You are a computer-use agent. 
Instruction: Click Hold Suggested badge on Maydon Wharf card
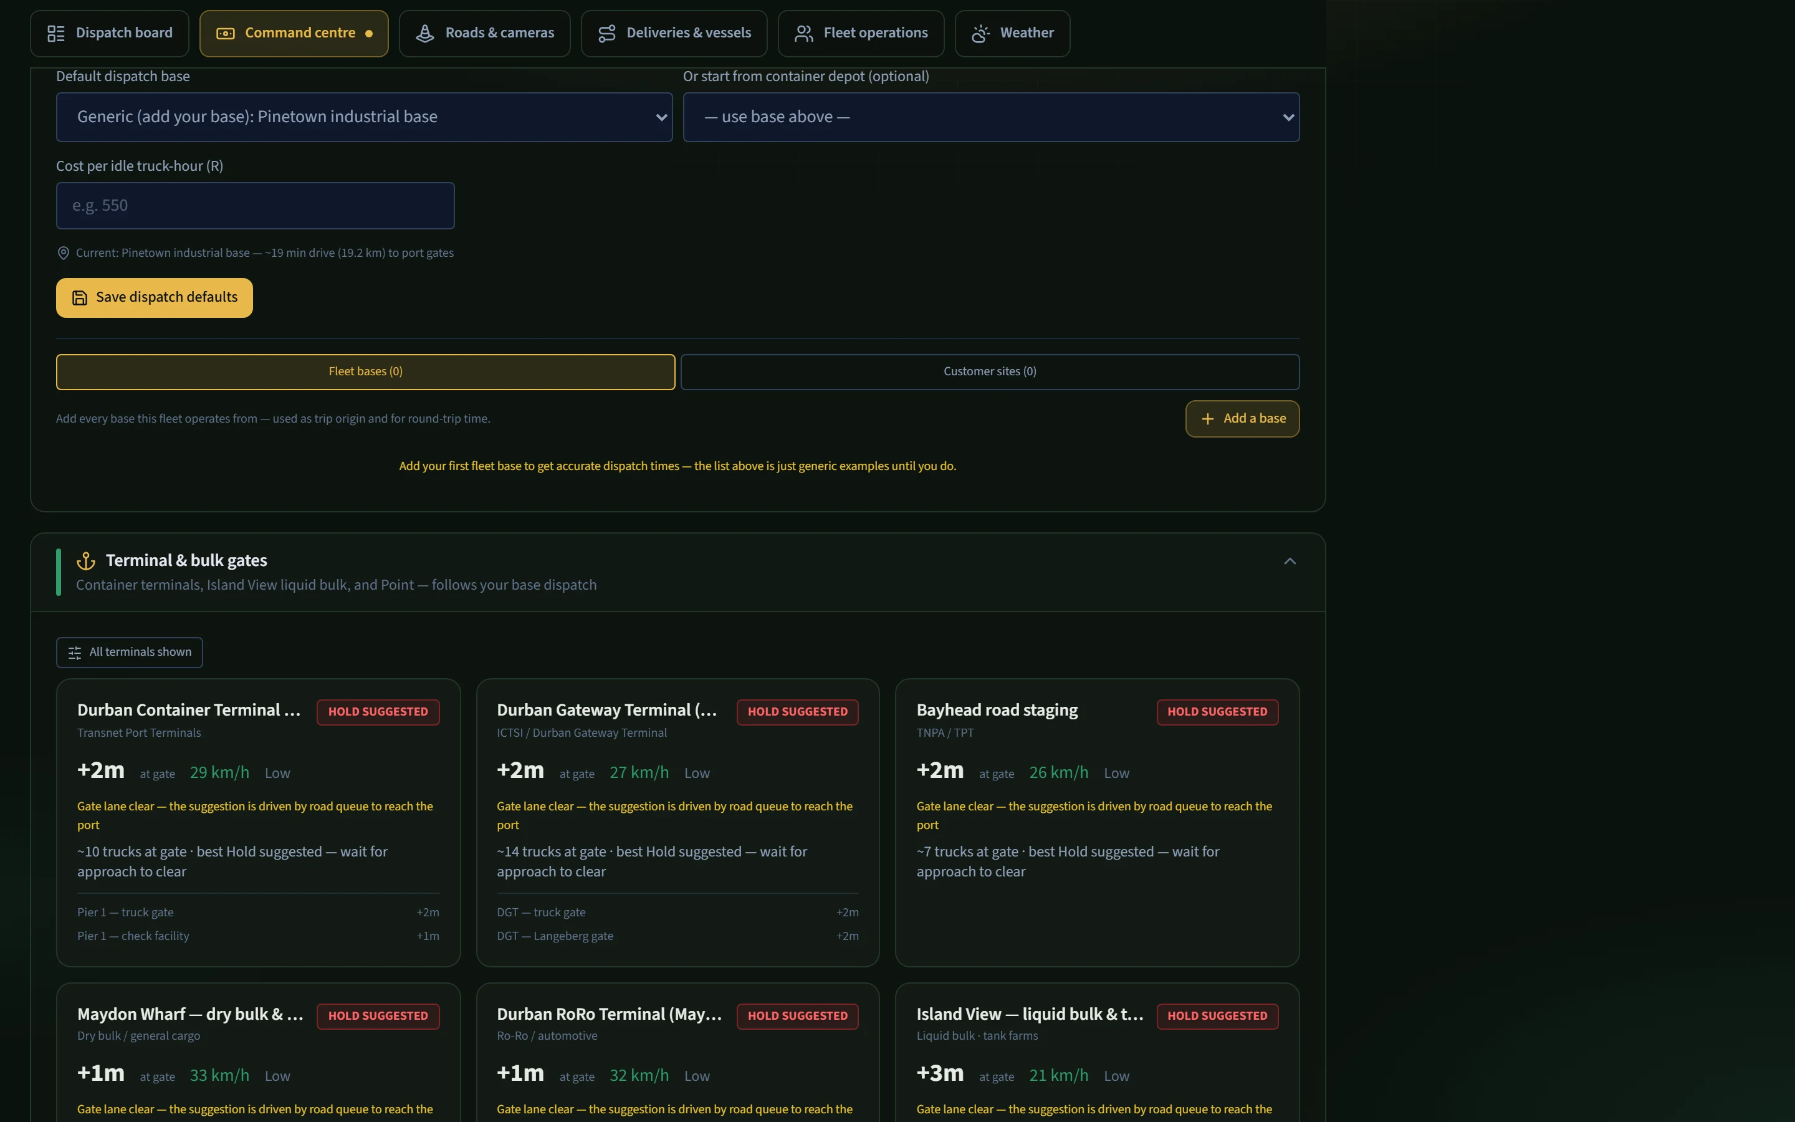click(378, 1017)
